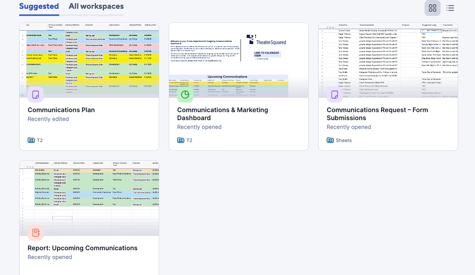Open the Suggested tab
The width and height of the screenshot is (475, 275).
pyautogui.click(x=39, y=6)
